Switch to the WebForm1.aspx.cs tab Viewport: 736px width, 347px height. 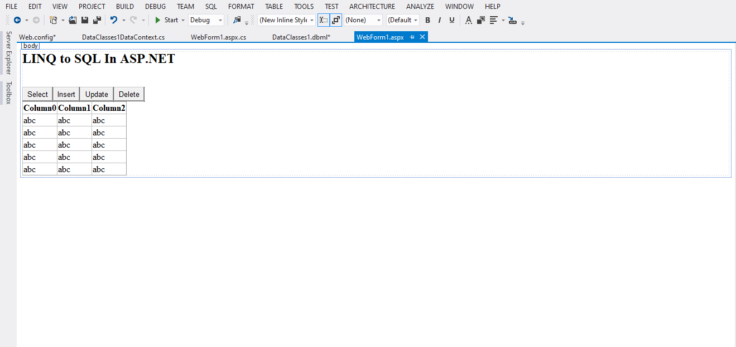tap(219, 37)
